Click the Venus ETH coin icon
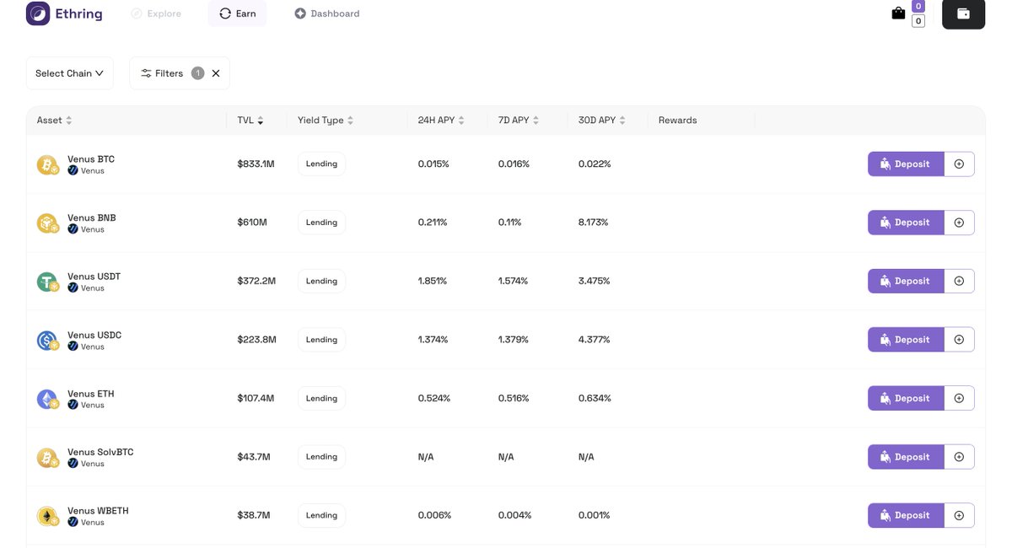The width and height of the screenshot is (1012, 548). (47, 399)
